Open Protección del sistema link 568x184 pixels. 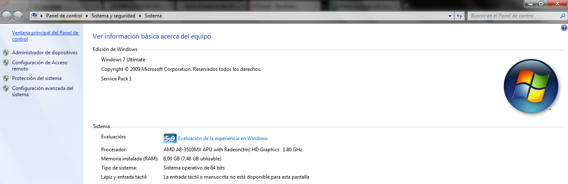(x=37, y=78)
